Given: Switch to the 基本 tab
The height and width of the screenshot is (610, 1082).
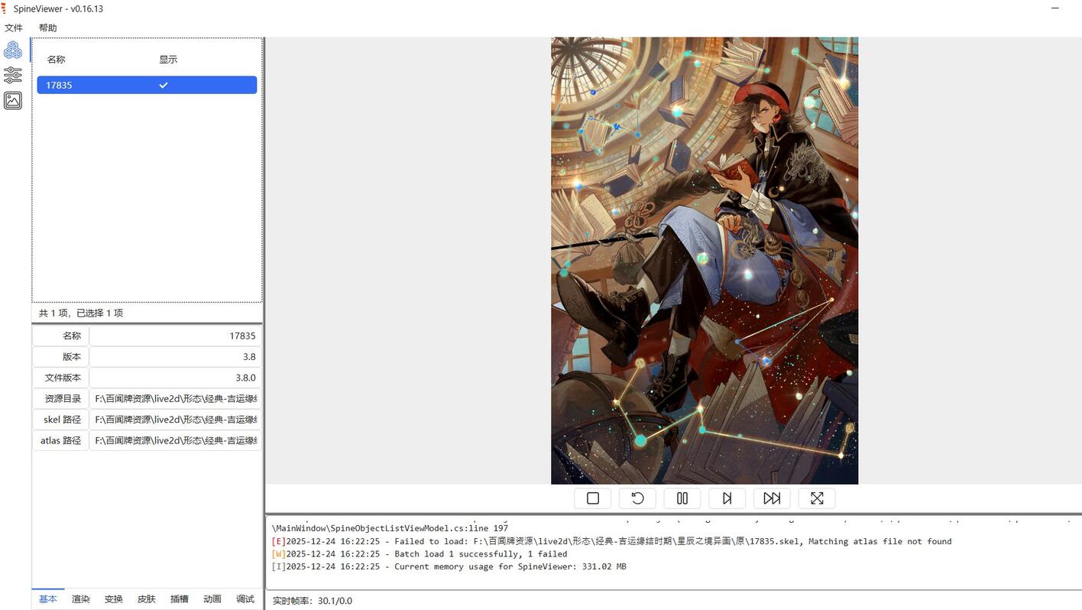Looking at the screenshot, I should pyautogui.click(x=48, y=599).
